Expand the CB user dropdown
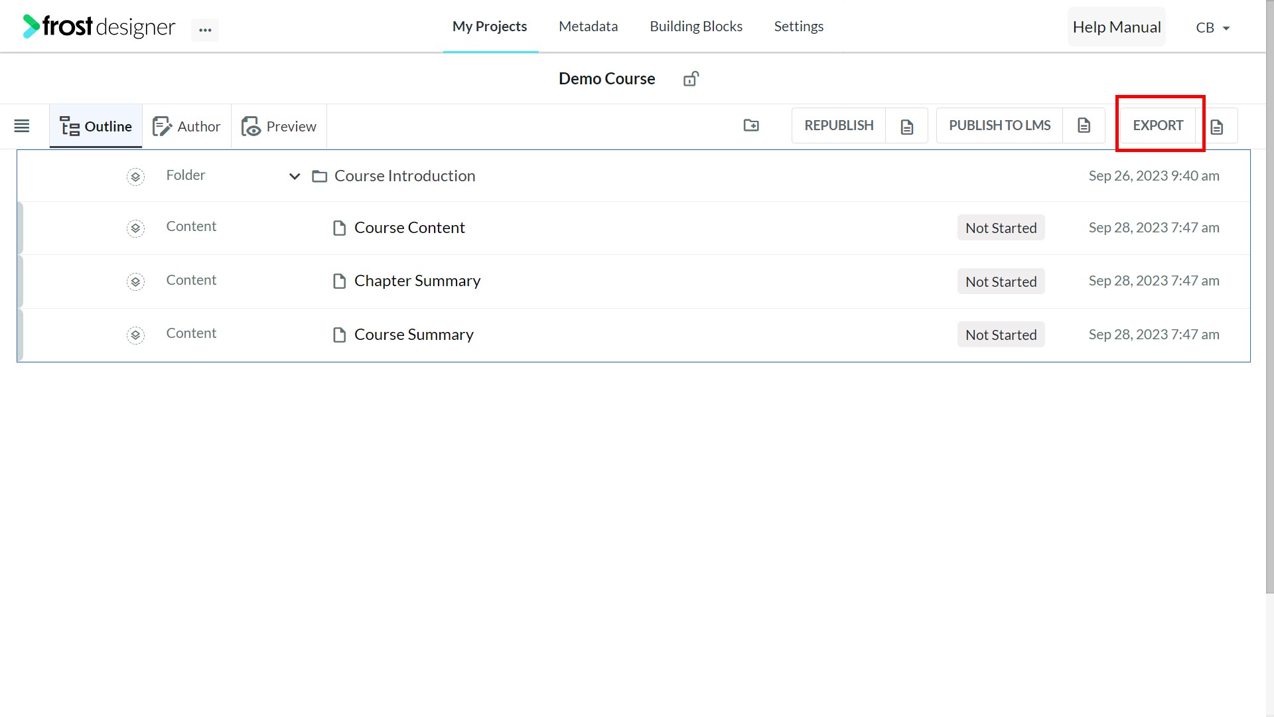The image size is (1274, 717). coord(1213,28)
